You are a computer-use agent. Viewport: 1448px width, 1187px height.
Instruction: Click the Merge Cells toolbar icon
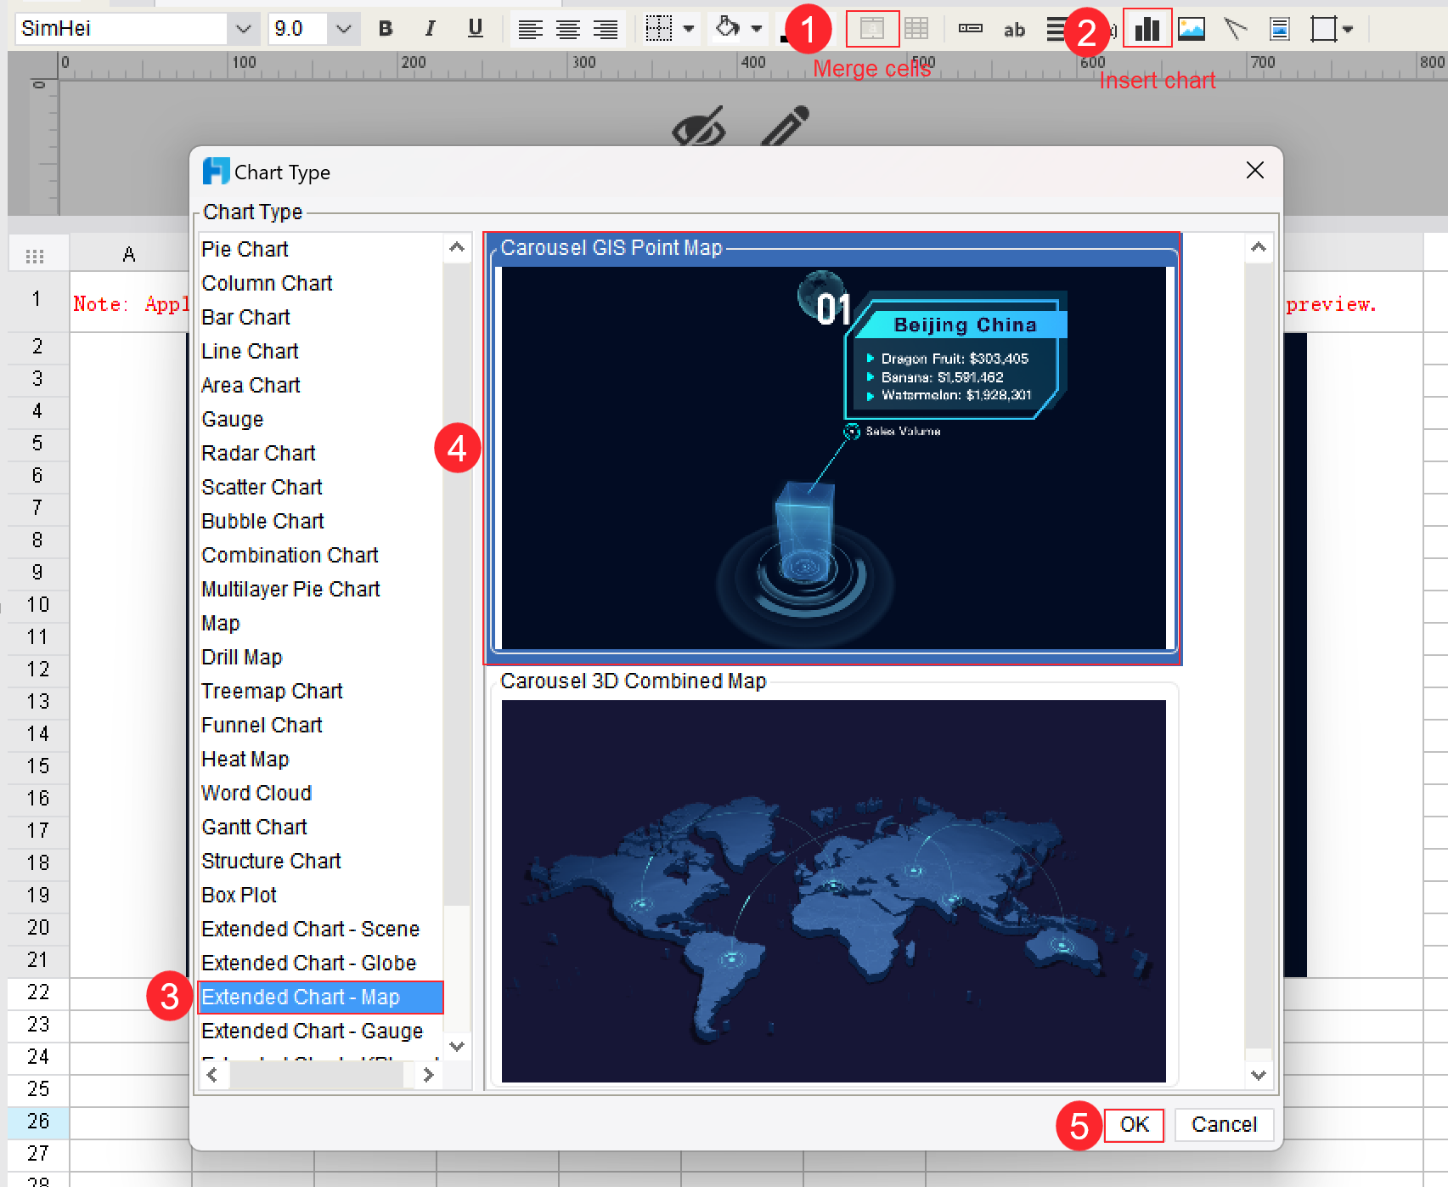click(871, 28)
